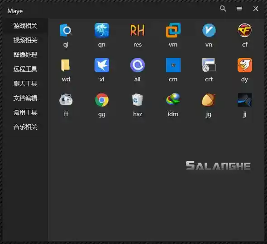Launch the dy orange shark icon
Viewport: 267px width, 244px height.
coord(245,65)
